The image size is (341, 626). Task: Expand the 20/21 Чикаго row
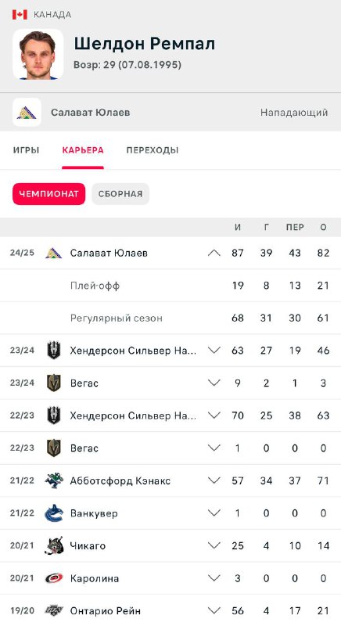[214, 545]
